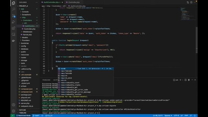This screenshot has width=208, height=117.
Task: Click Ln 48, Col 11 cursor position
Action: point(158,116)
